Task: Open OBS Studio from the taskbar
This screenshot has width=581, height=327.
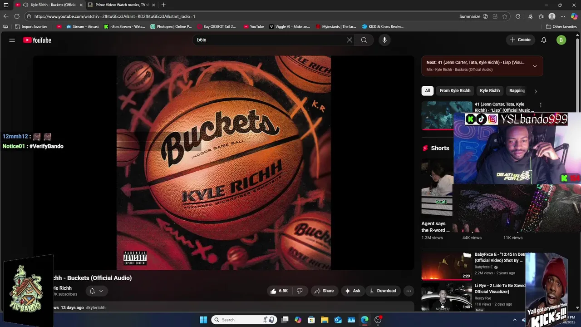Action: click(378, 320)
